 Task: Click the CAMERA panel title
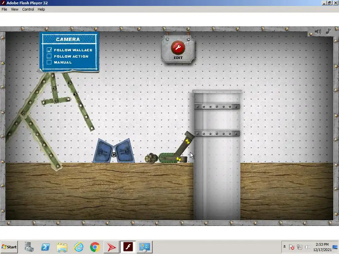pos(68,39)
